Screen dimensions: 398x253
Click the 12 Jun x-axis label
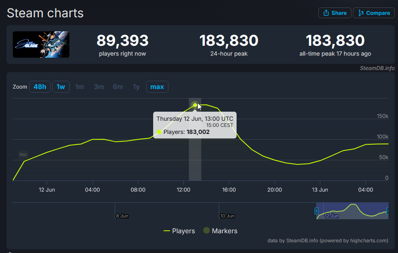coord(47,190)
